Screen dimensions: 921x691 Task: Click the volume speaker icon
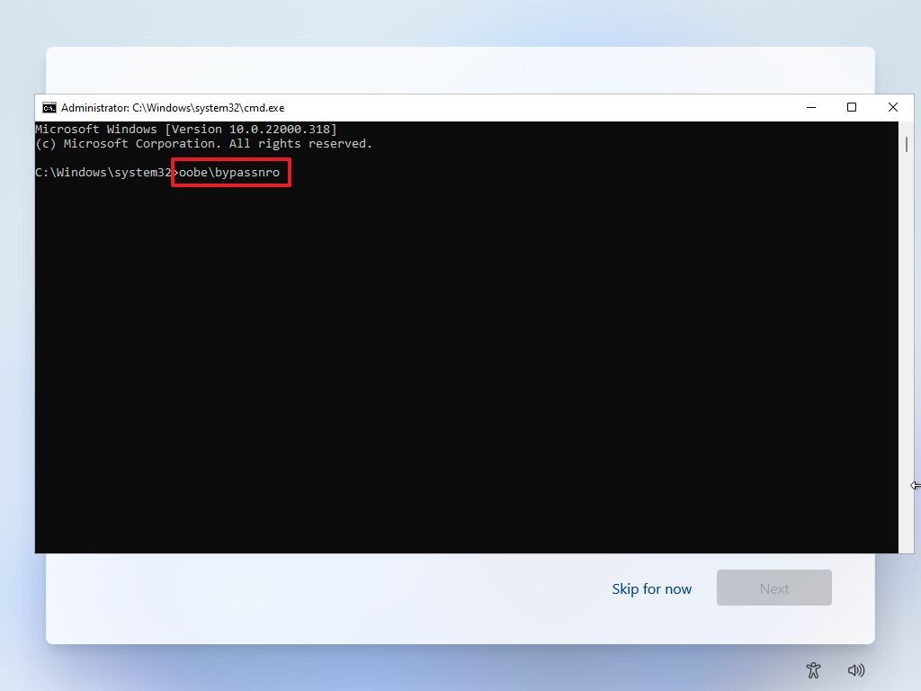tap(855, 670)
